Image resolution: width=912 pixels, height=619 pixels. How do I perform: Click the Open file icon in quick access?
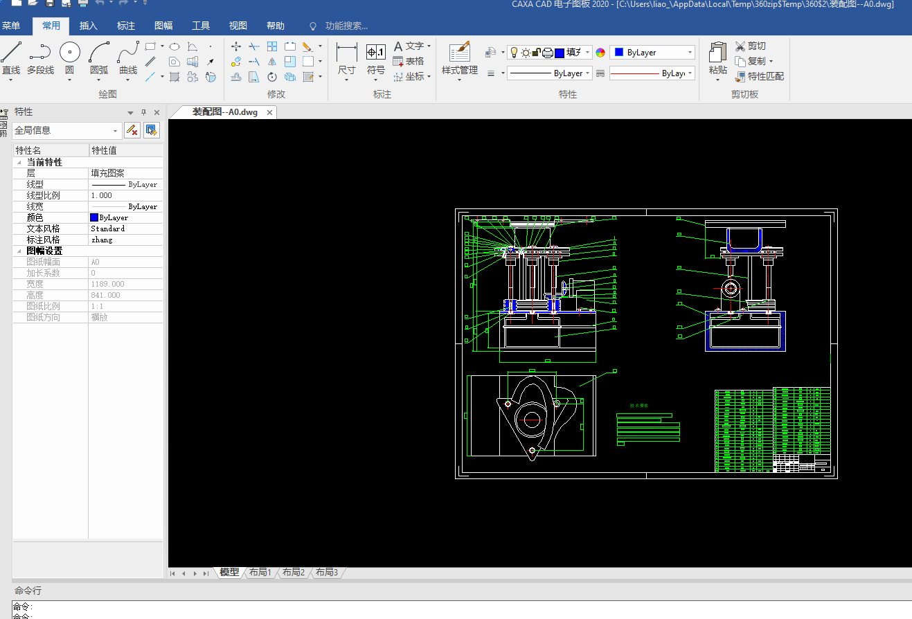click(33, 3)
